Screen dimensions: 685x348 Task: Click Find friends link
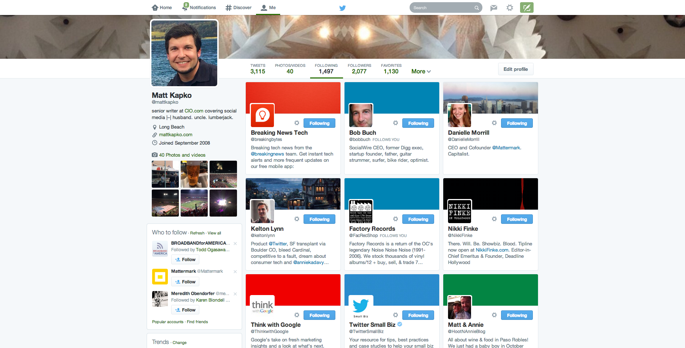pyautogui.click(x=197, y=322)
